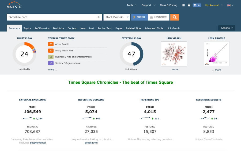Image resolution: width=241 pixels, height=151 pixels.
Task: Clear the search field with the X icon
Action: tap(99, 17)
